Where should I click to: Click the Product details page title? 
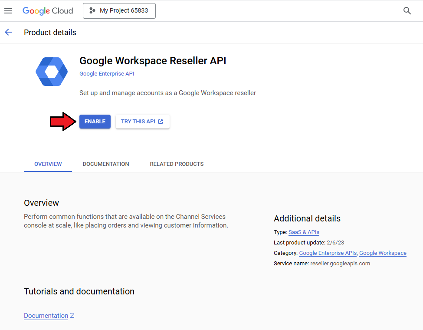50,33
